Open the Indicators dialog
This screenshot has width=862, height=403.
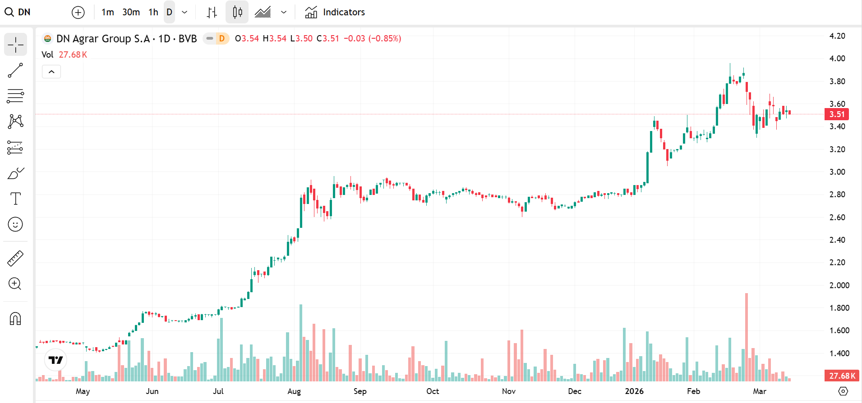(335, 12)
